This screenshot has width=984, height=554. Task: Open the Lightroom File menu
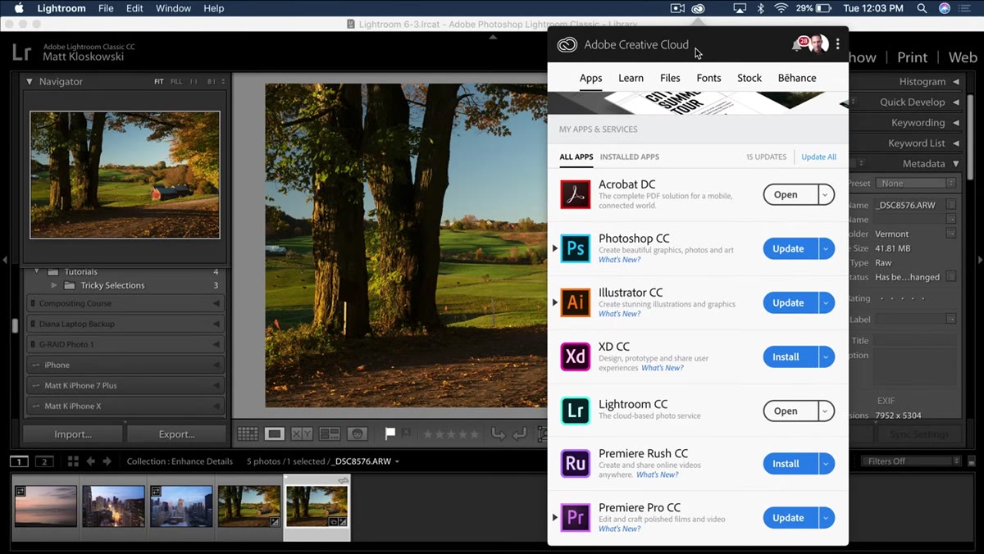(x=106, y=8)
